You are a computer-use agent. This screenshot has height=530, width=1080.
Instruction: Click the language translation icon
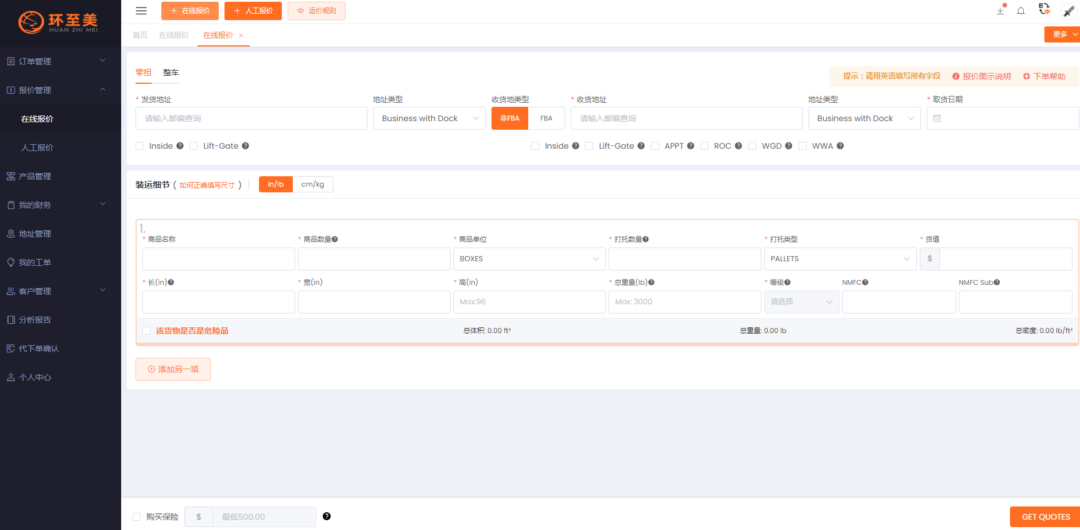pos(1044,9)
